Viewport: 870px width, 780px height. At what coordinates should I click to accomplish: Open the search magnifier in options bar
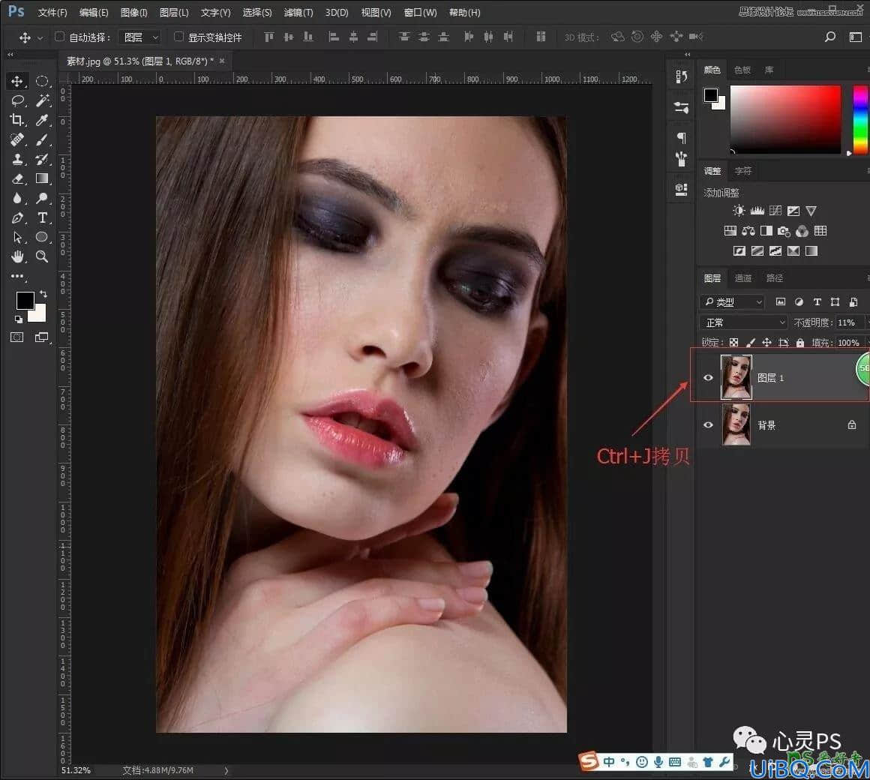pos(830,37)
